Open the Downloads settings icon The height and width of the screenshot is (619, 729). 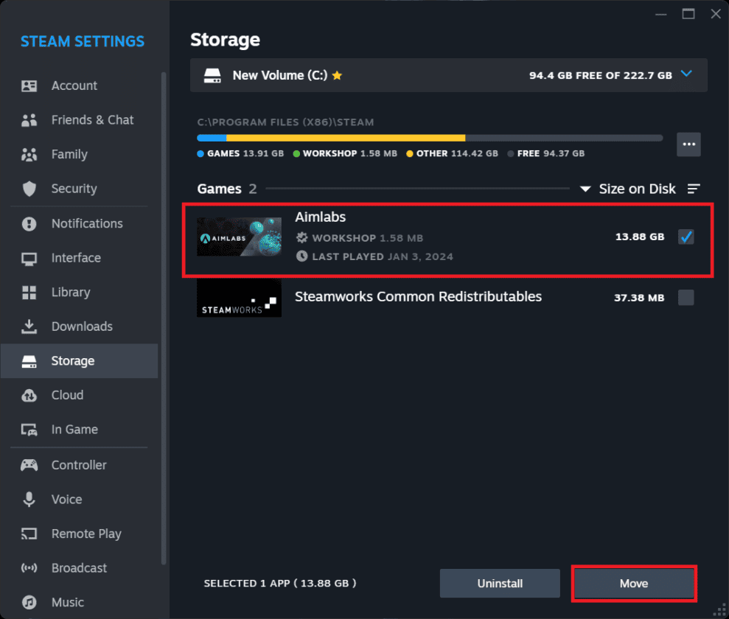click(29, 326)
